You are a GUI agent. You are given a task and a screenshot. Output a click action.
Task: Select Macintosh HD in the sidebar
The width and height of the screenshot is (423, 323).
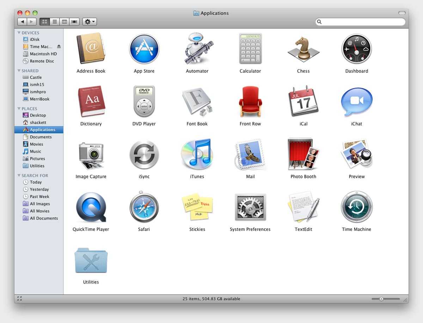43,54
